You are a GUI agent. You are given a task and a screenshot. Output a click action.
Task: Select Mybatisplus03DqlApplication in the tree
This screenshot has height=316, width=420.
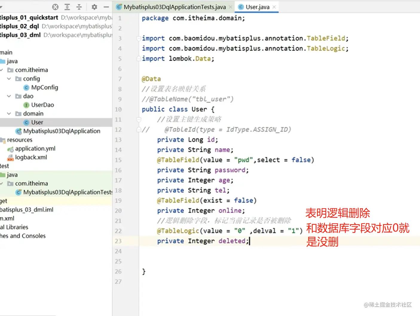point(62,131)
